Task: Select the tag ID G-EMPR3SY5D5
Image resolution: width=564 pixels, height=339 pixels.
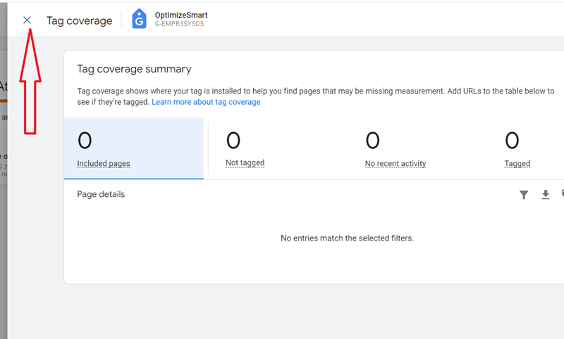Action: tap(180, 25)
